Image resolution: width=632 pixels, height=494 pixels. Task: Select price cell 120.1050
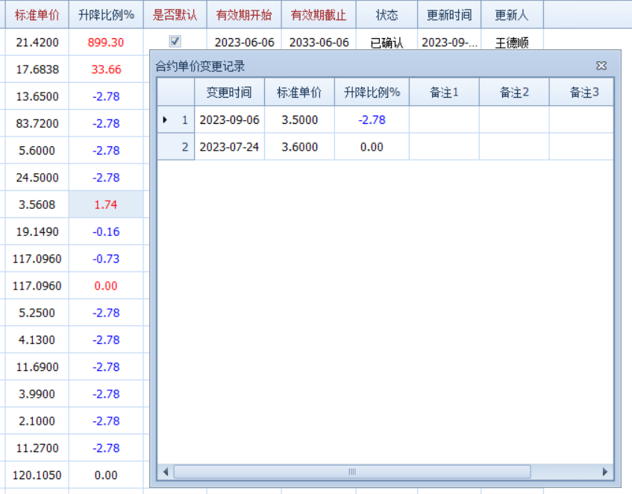pyautogui.click(x=37, y=475)
